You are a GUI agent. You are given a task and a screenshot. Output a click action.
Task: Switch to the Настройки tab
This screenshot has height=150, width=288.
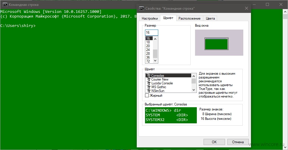150,18
